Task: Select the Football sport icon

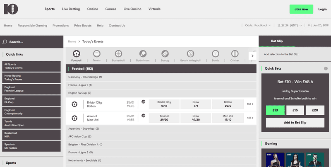Action: (76, 54)
